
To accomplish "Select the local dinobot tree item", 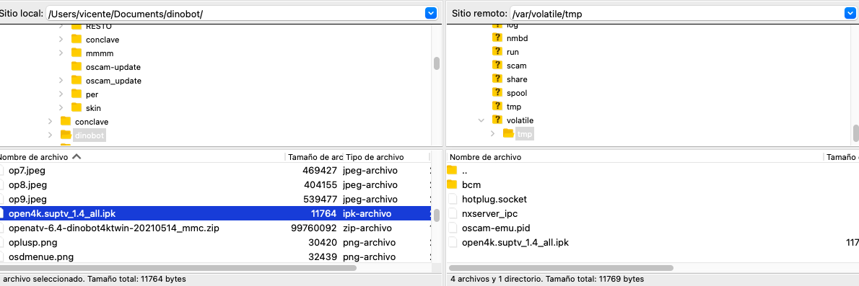I will [90, 135].
